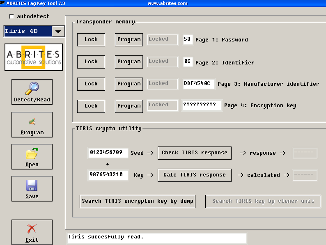Image resolution: width=326 pixels, height=245 pixels.
Task: Click the Program pencil icon button
Action: pyautogui.click(x=32, y=125)
